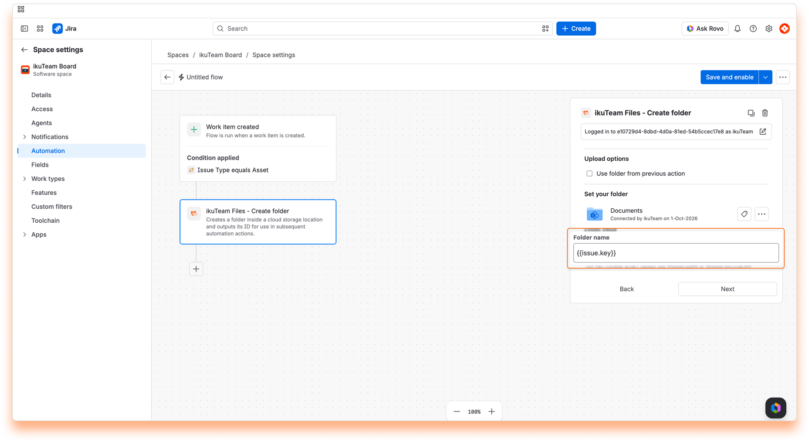Duplicate the Create folder action
Screen dimensions: 809x442
(x=751, y=113)
